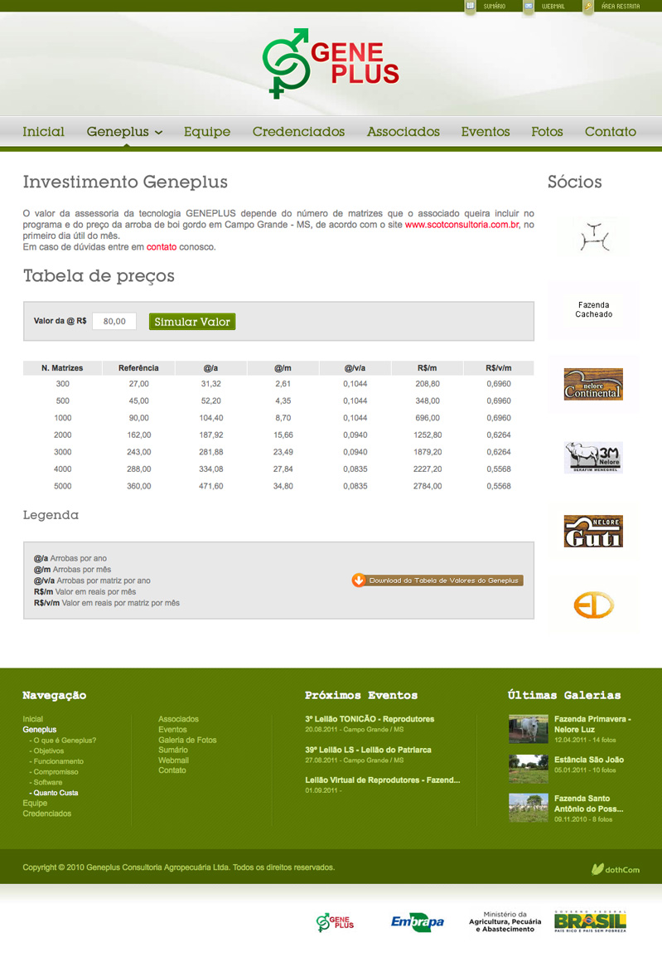Click the Geneplus logo in header

(x=331, y=63)
